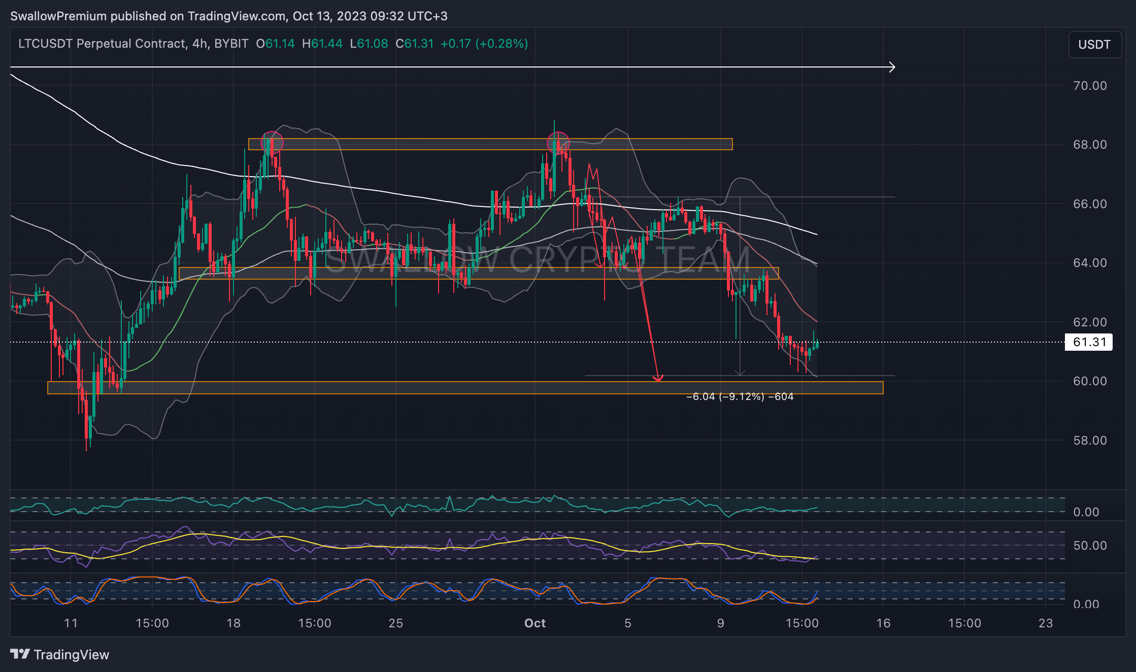Click the measurement label -6.04 (-9.12%) -604

coord(740,396)
